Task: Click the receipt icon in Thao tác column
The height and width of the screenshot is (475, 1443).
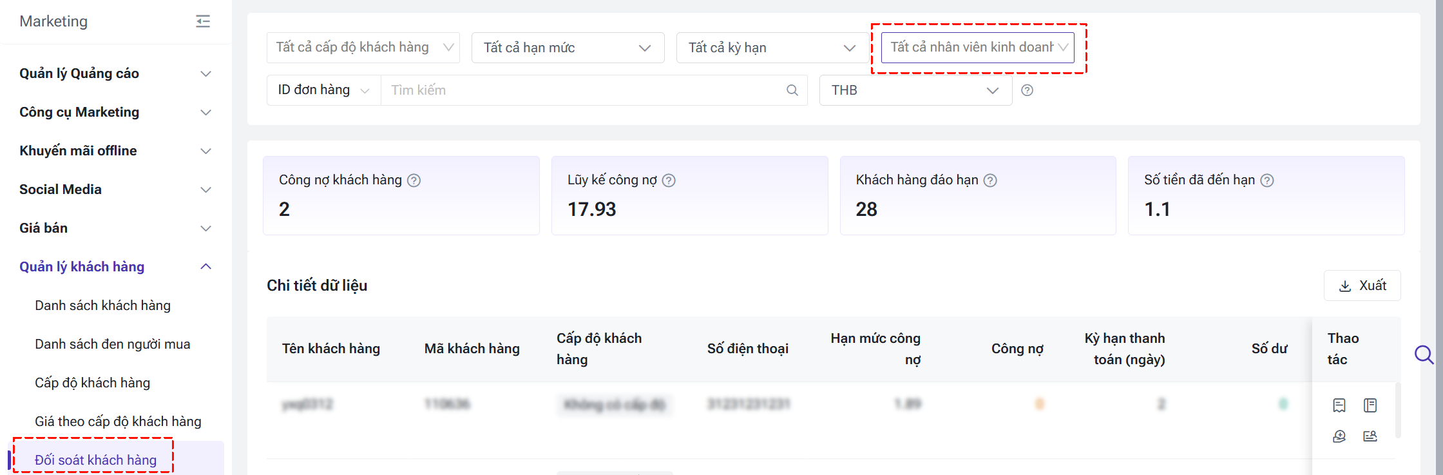Action: 1339,405
